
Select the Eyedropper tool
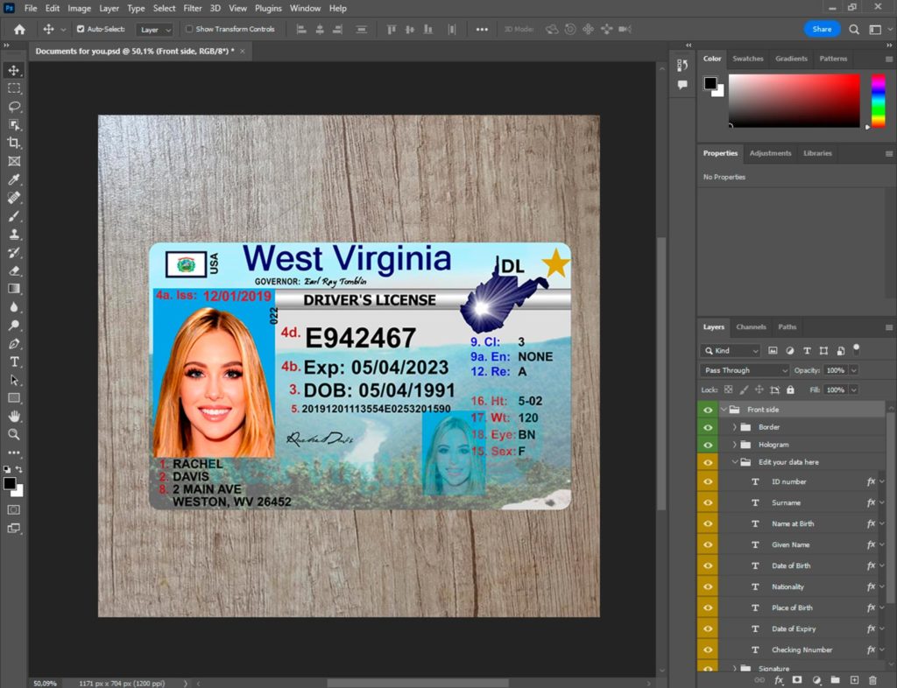click(x=14, y=179)
